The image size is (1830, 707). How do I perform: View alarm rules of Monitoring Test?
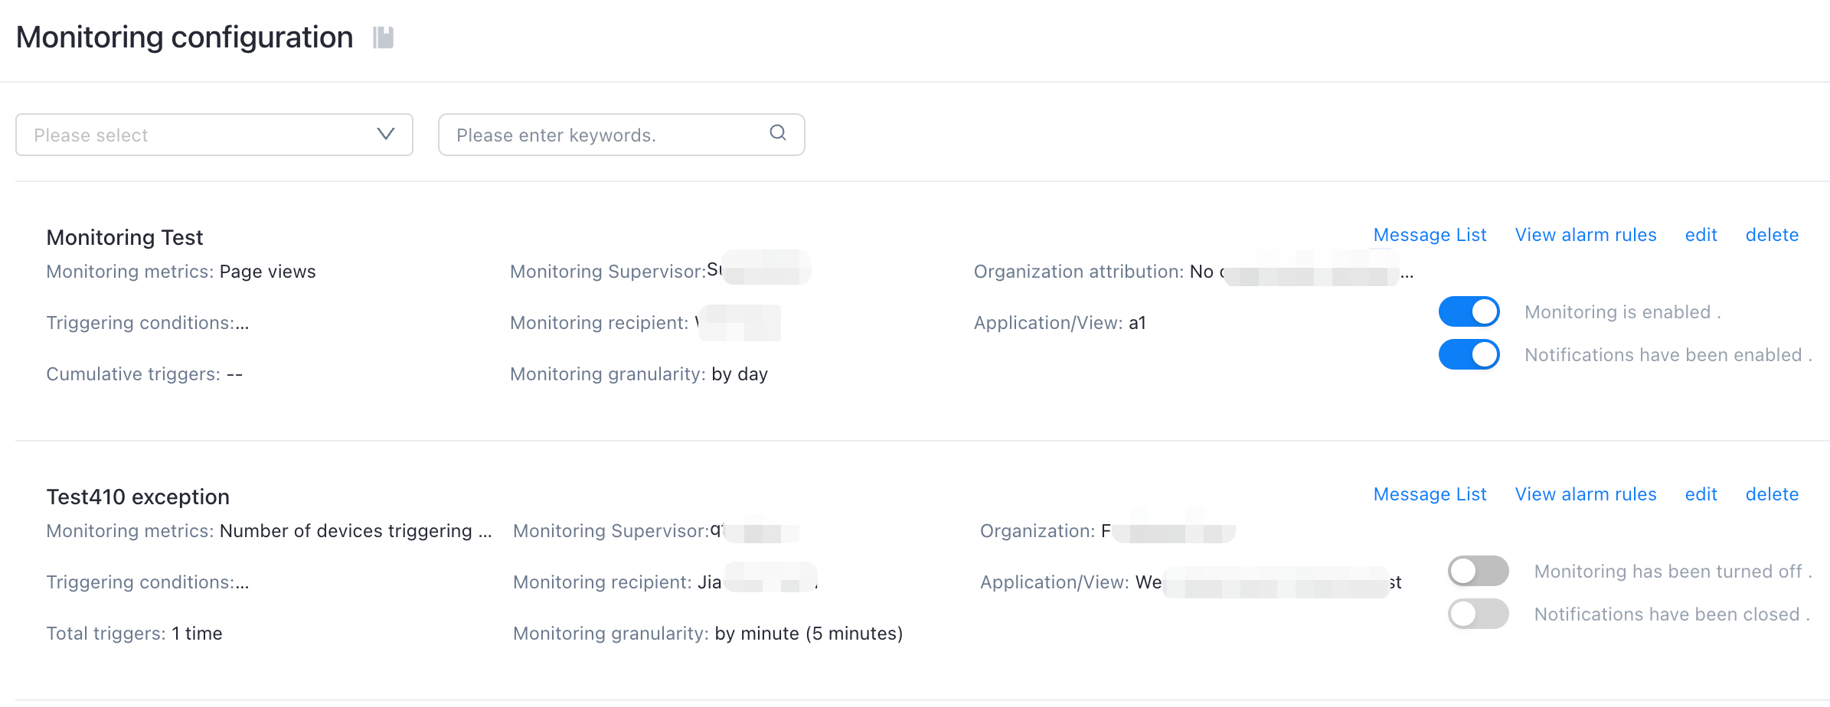[x=1586, y=235]
